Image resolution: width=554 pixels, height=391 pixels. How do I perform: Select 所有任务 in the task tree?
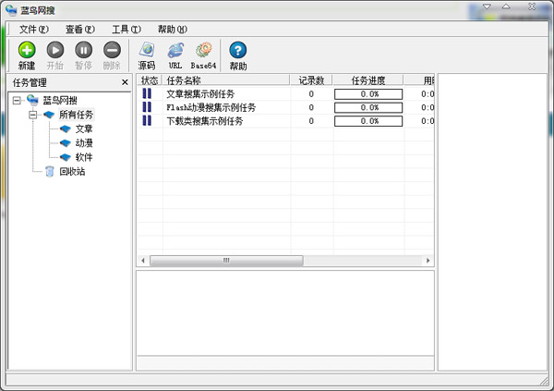76,115
